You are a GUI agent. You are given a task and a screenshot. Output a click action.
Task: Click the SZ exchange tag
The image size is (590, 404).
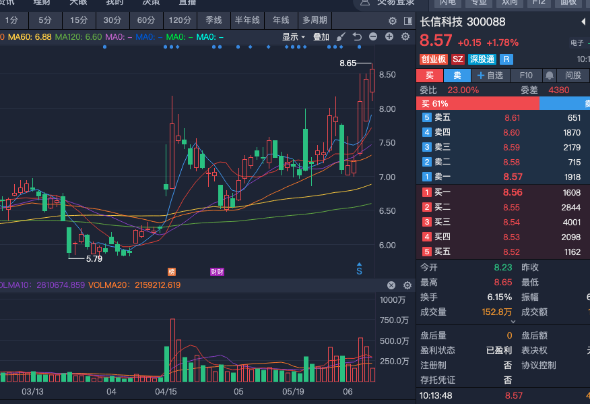tap(458, 59)
